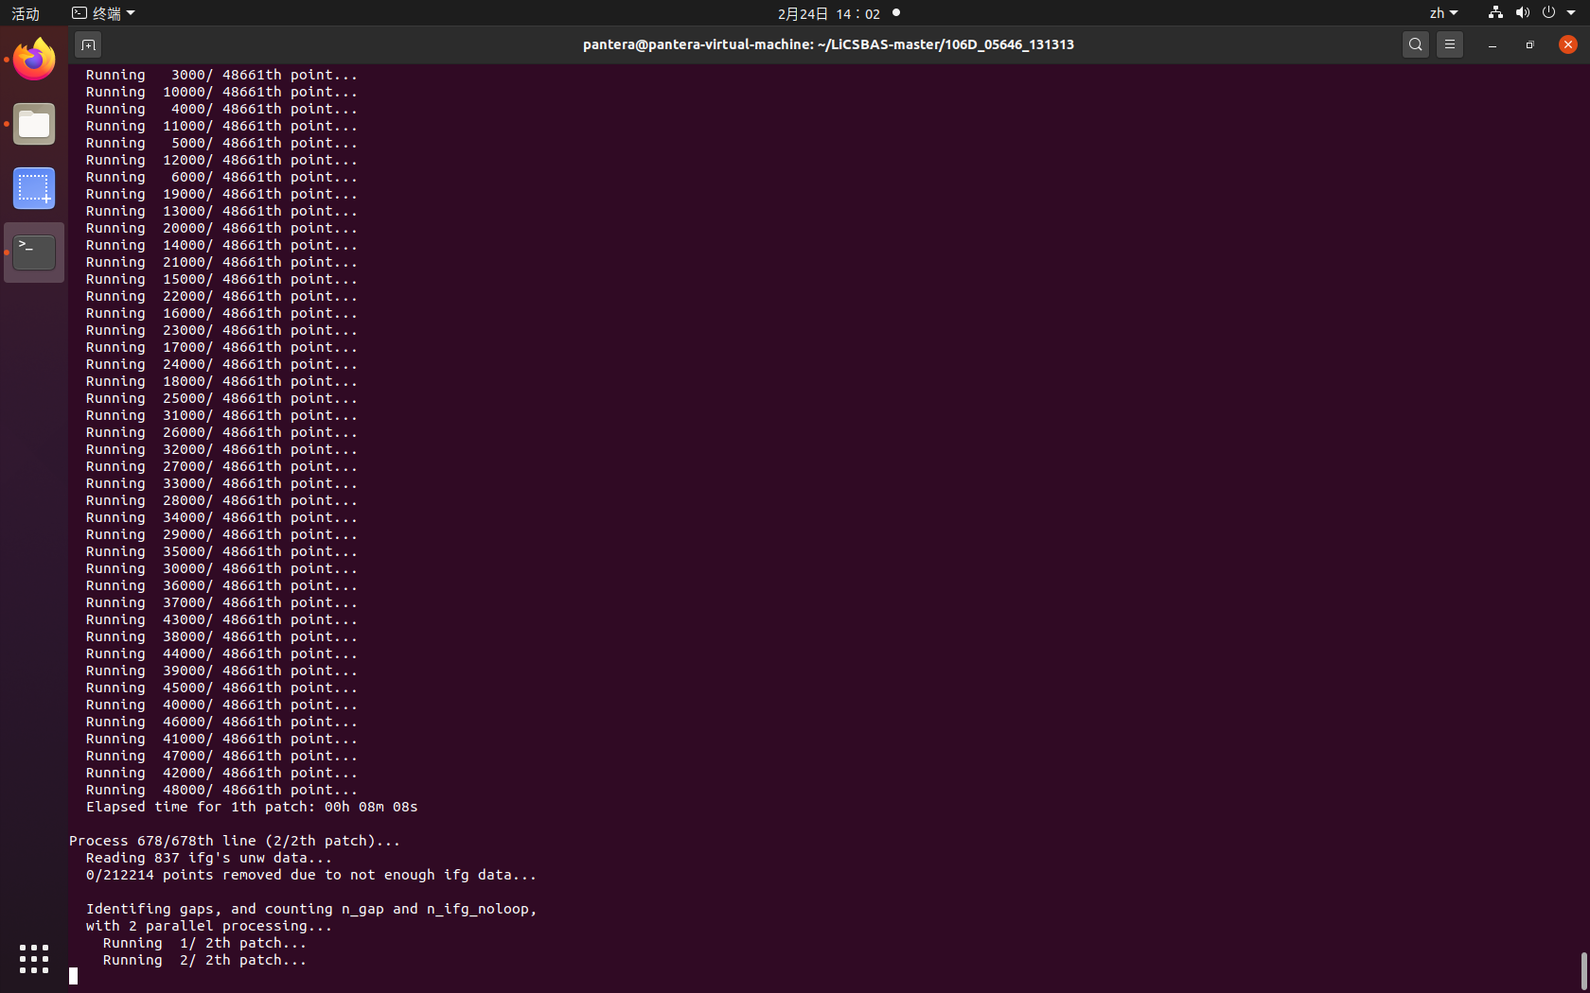Launch Firefox from the dock

(33, 59)
